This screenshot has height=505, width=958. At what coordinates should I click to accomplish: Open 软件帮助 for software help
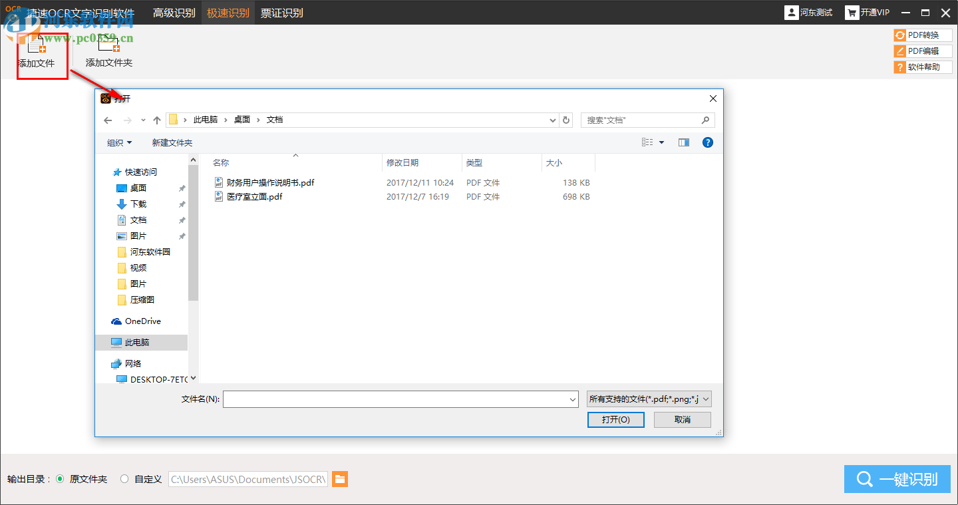(x=922, y=67)
